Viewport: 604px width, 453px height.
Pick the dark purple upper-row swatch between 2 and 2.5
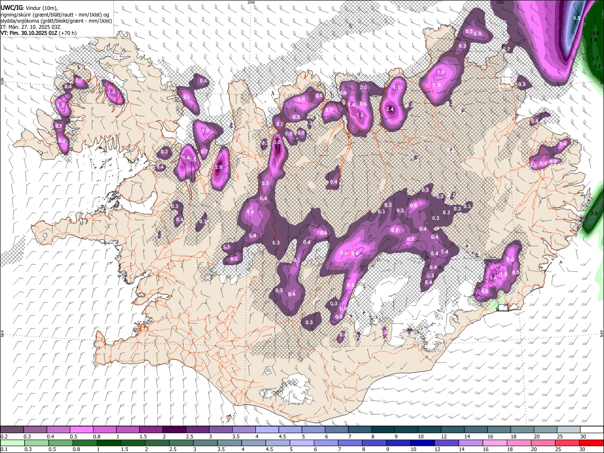coord(174,430)
